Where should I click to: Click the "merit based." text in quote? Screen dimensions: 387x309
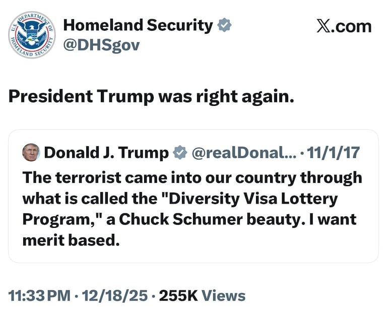point(71,240)
